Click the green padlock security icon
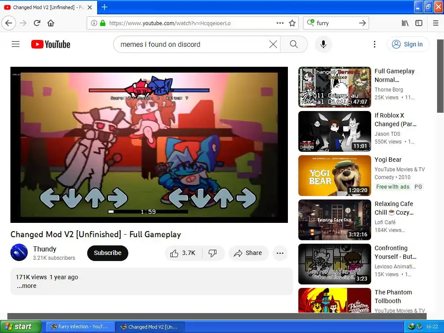444x333 pixels. click(x=103, y=23)
